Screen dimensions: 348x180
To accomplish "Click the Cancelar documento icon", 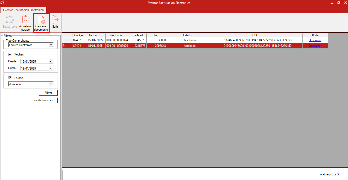I will tap(41, 20).
